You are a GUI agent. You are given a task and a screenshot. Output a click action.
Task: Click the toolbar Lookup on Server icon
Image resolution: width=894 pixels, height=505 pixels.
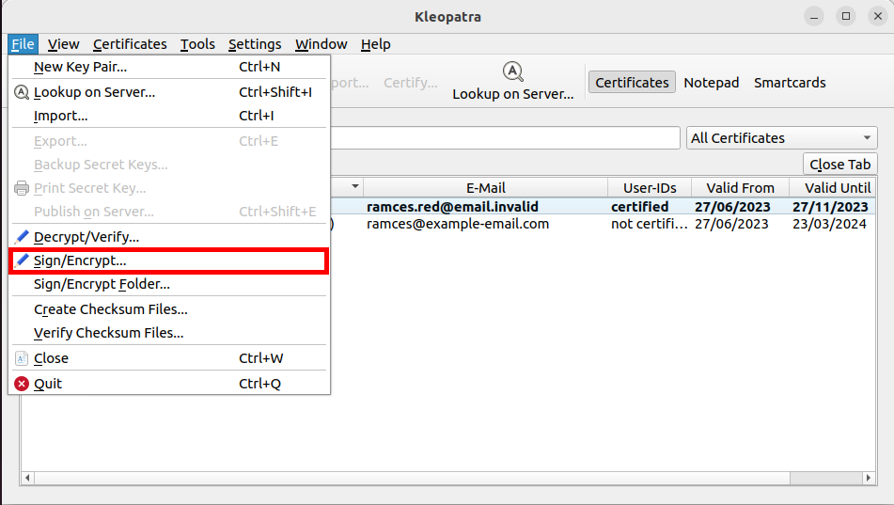tap(513, 71)
